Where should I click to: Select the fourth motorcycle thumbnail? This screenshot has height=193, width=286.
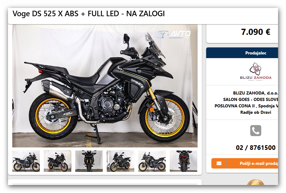point(121,161)
